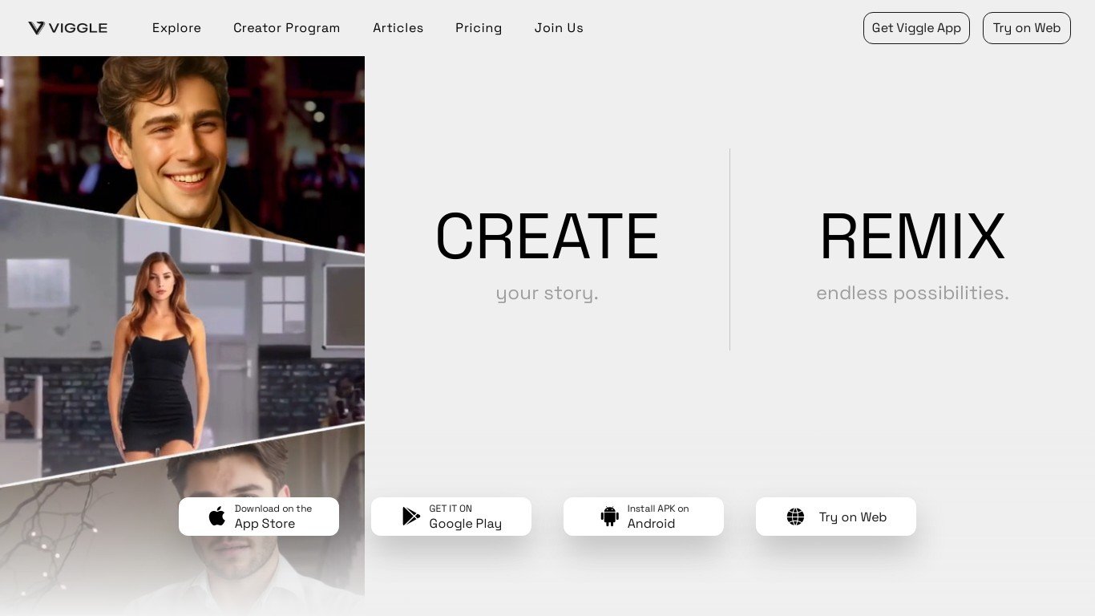Click the large REMIX heading
This screenshot has height=616, width=1095.
(x=912, y=237)
